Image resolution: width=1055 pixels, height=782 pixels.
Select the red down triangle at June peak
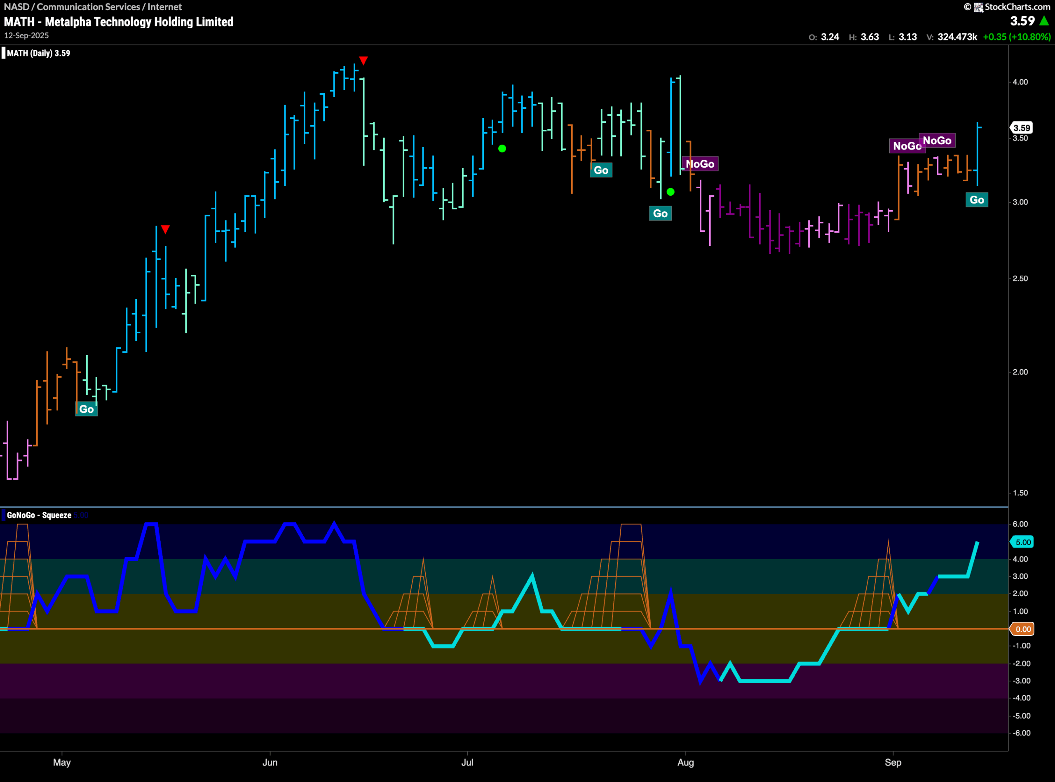(x=363, y=61)
